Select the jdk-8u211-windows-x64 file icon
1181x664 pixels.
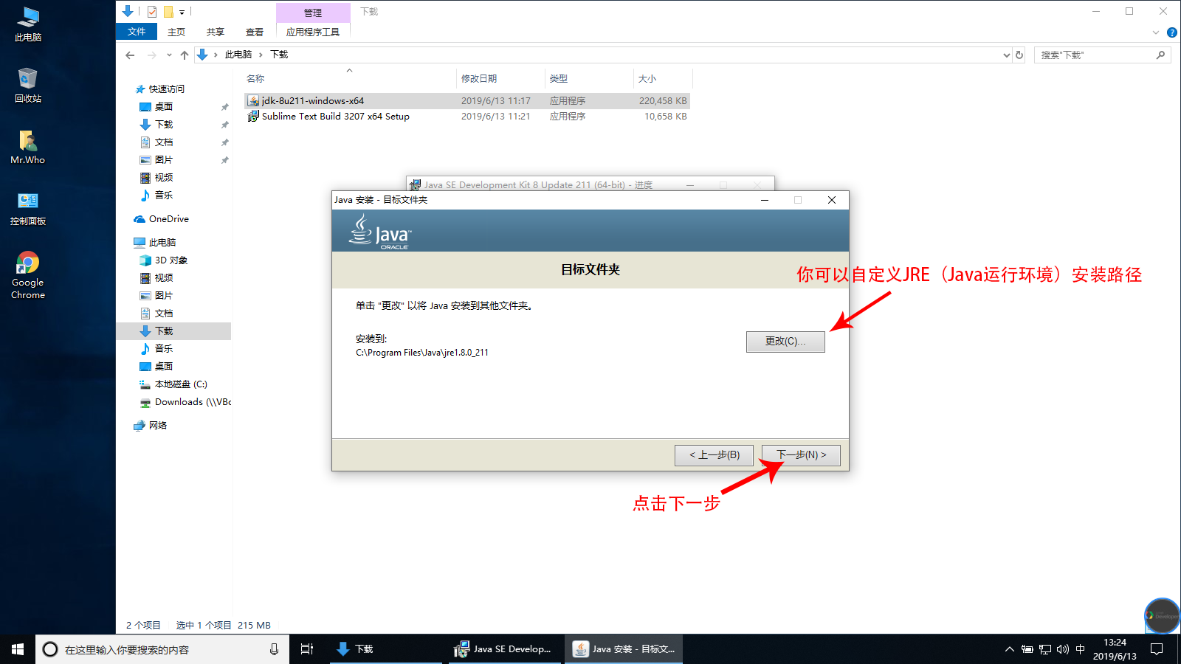point(253,100)
